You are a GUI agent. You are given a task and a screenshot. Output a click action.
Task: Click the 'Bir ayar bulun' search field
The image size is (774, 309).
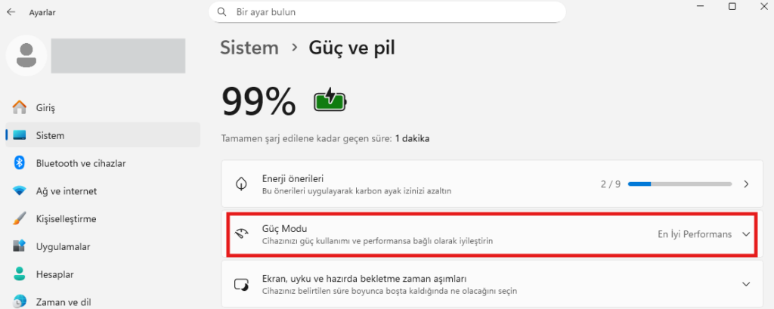tap(393, 12)
